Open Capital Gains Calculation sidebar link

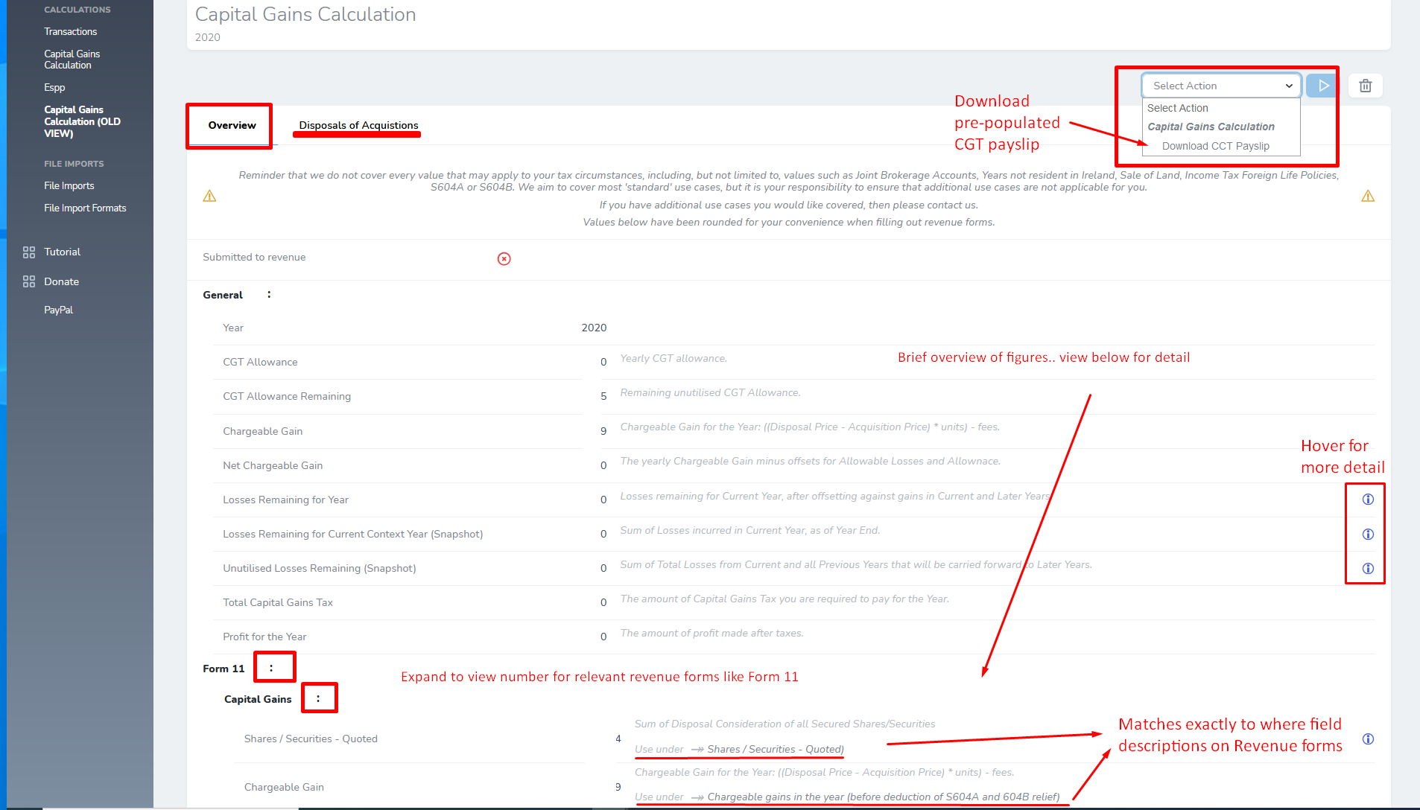(x=72, y=60)
